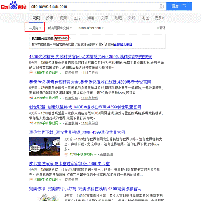Screen dimensions: 201x201
Task: Open the 皮卡堂过家家 result title
Action: click(x=69, y=164)
